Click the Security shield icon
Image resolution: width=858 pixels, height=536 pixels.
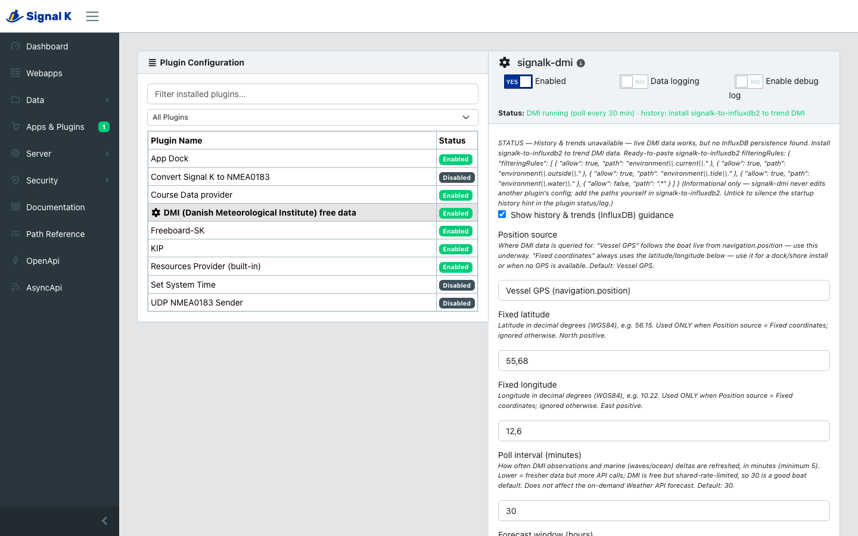click(15, 180)
